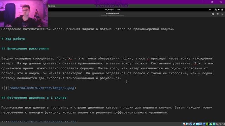Click the 'Right Ctrl' host key indicator
Viewport: 225px width, 126px height.
220,124
